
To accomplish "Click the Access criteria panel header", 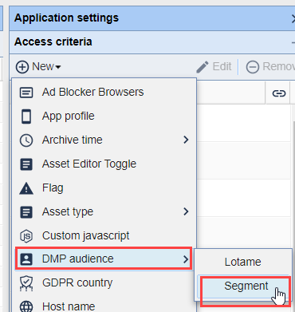I will pyautogui.click(x=152, y=42).
